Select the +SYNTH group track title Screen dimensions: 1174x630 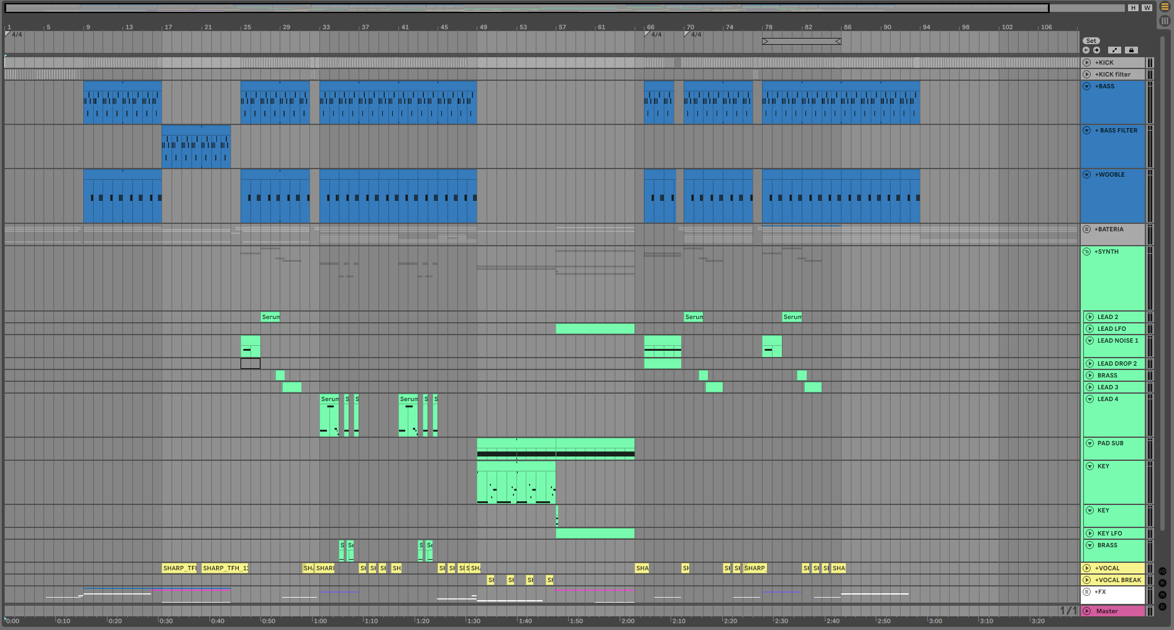click(1106, 252)
